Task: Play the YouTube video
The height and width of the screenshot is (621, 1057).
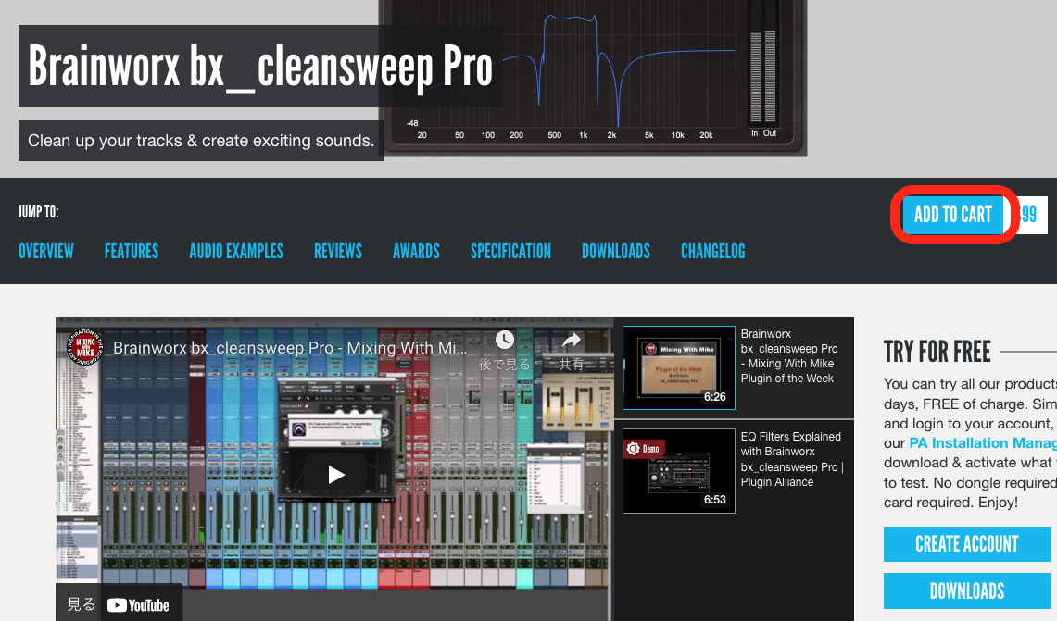Action: coord(335,475)
